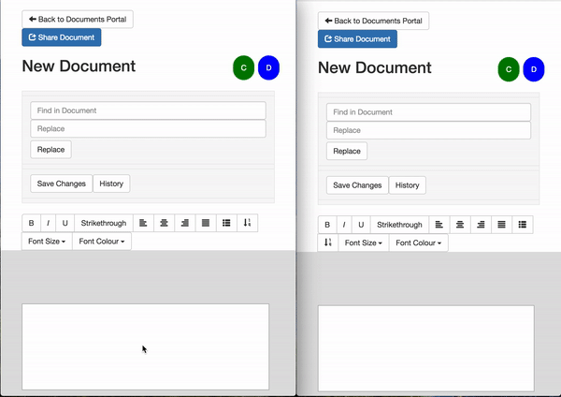The height and width of the screenshot is (397, 561).
Task: Click Replace button in left window
Action: click(x=50, y=150)
